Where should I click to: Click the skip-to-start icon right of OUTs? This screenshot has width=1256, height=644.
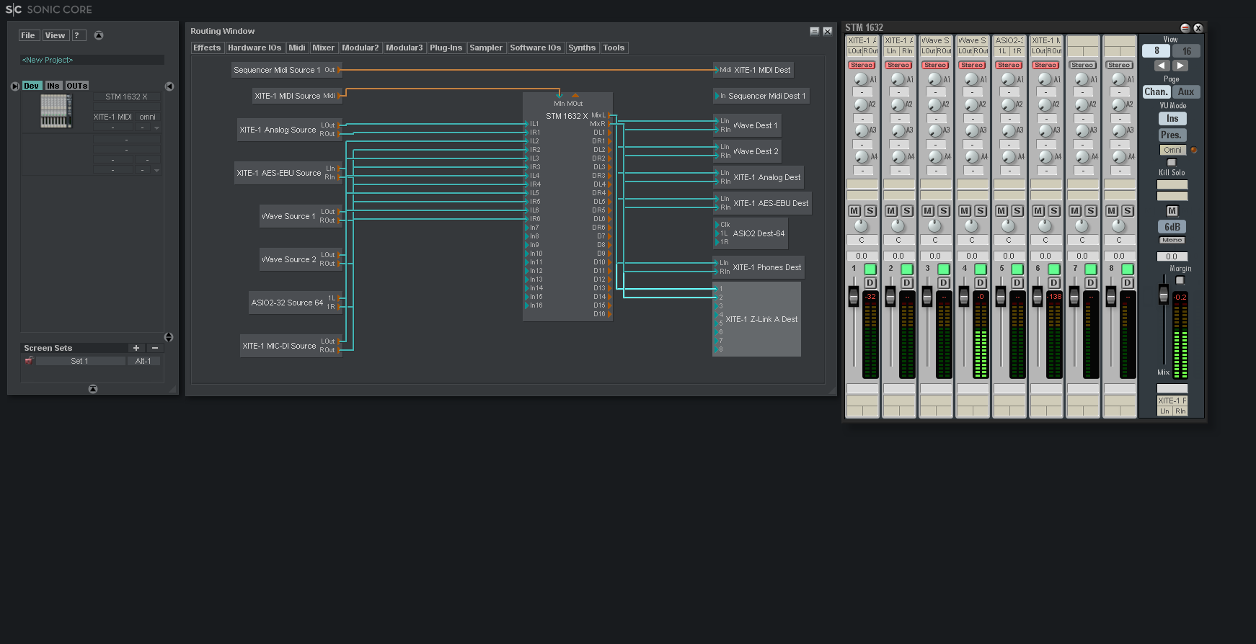coord(169,86)
